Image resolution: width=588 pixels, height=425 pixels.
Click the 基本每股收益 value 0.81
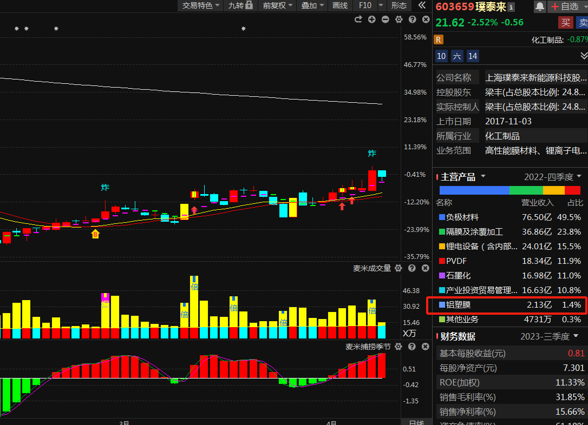(x=576, y=353)
